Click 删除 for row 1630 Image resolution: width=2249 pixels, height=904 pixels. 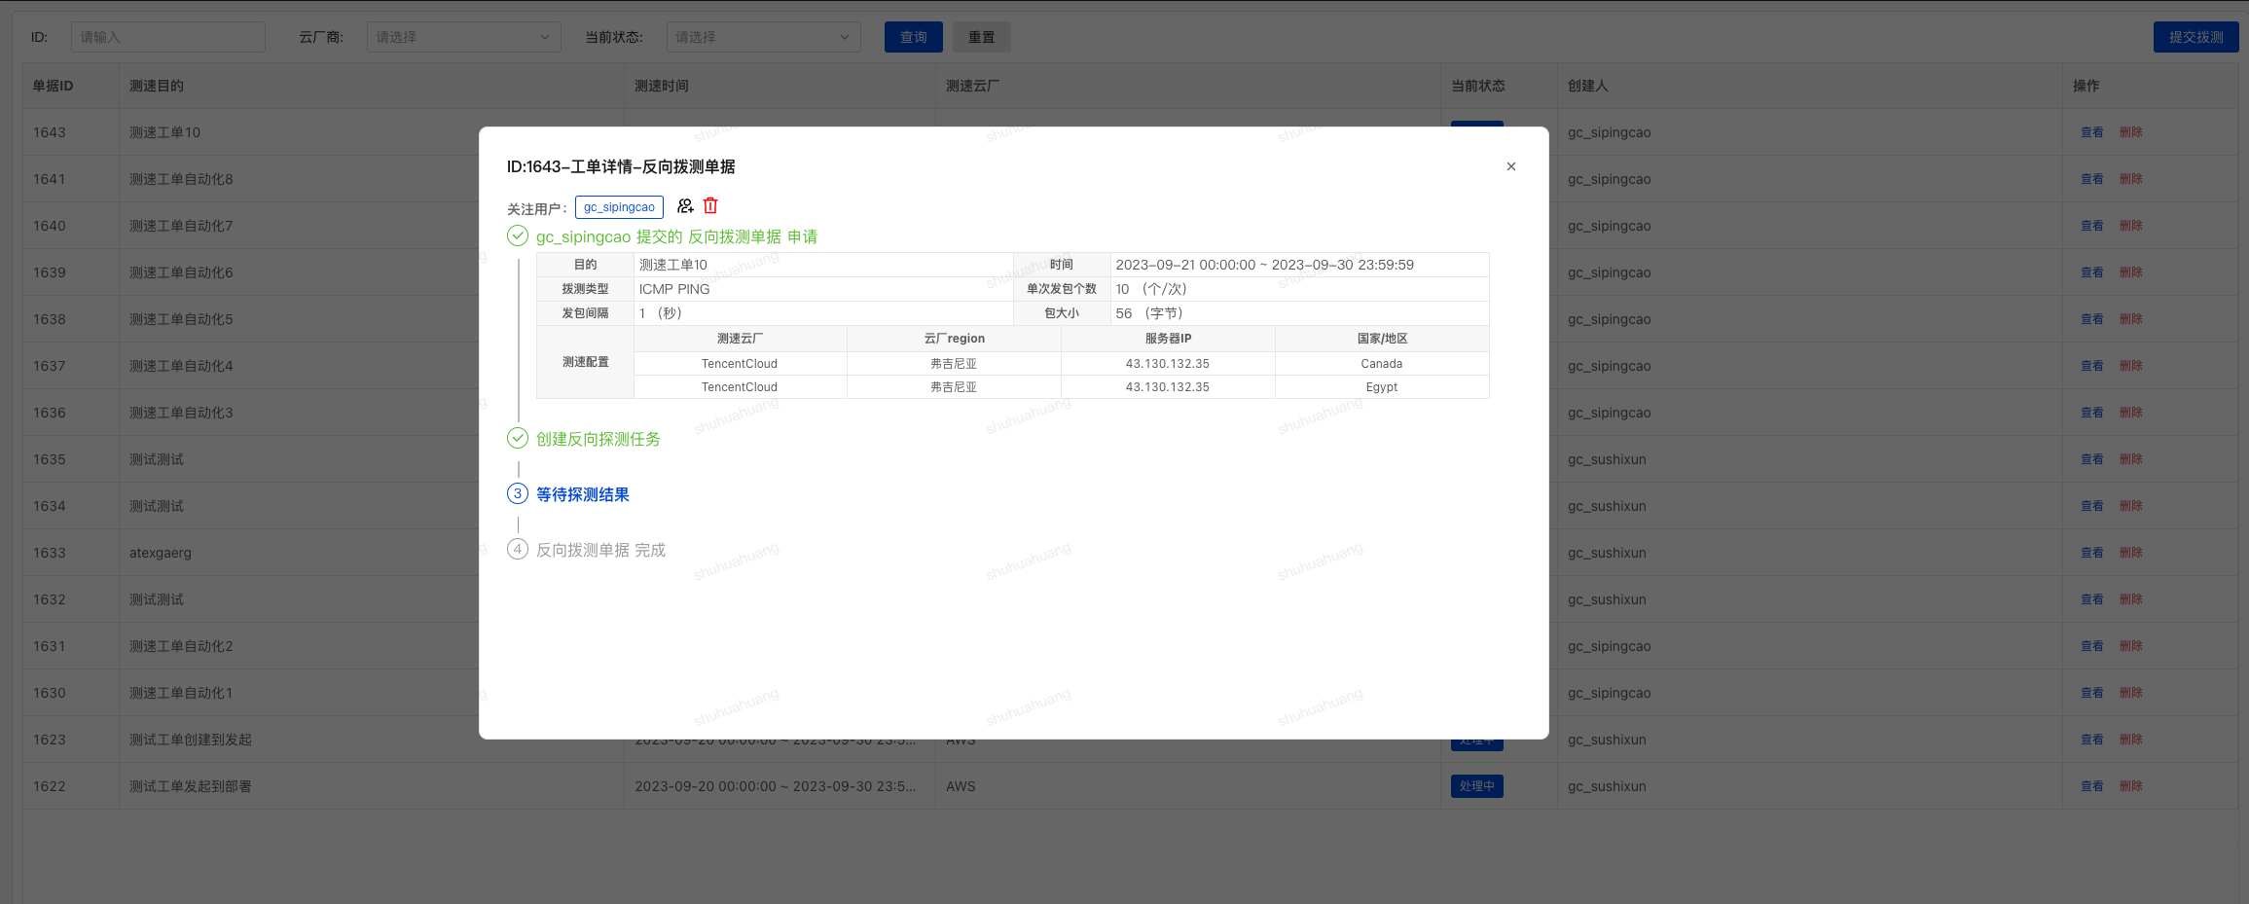tap(2130, 693)
